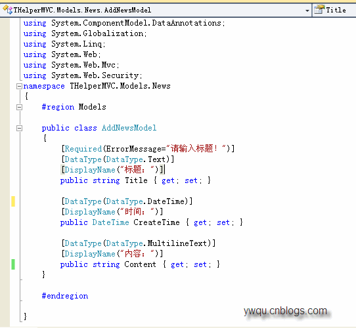356x328 pixels.
Task: Click the line using System.Web.Mvc
Action: tap(72, 65)
